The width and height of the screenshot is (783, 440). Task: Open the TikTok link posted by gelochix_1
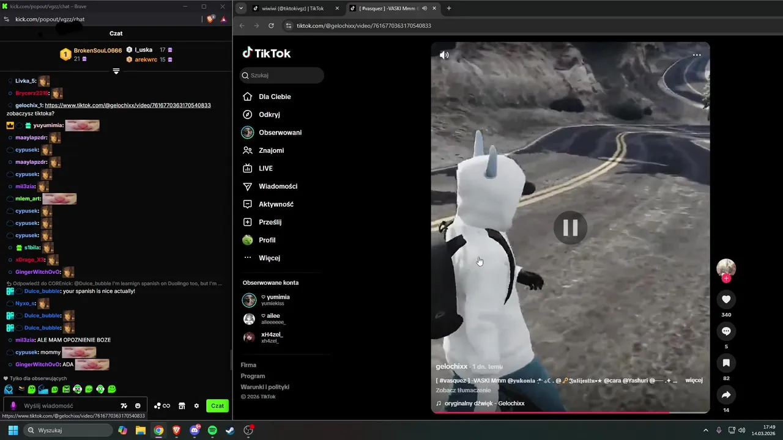pyautogui.click(x=128, y=105)
